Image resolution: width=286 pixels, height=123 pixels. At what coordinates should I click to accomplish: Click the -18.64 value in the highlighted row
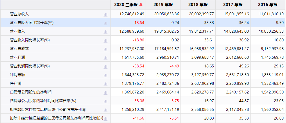[138, 23]
